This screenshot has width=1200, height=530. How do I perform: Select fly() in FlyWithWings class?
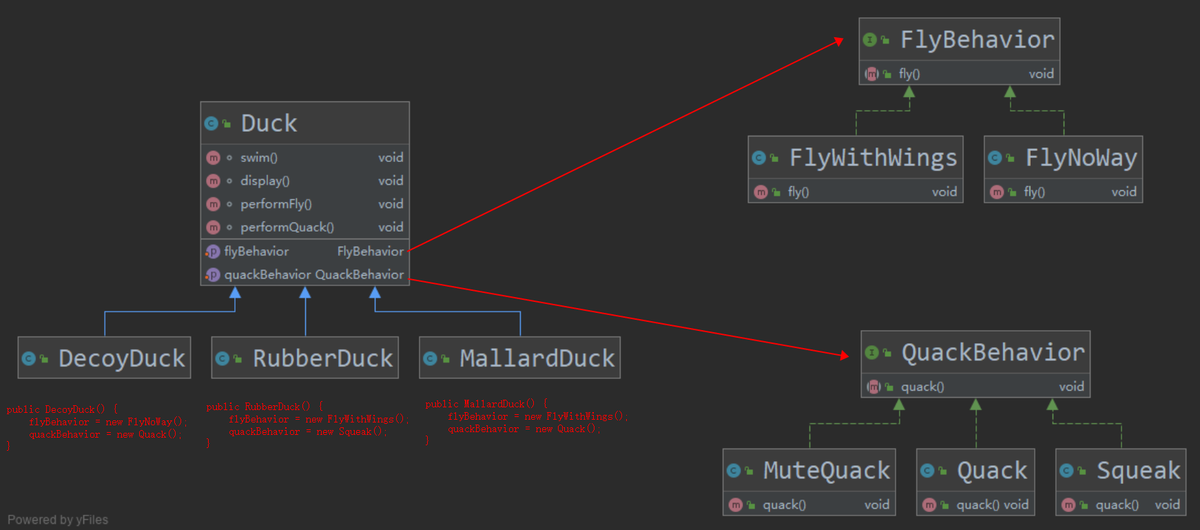click(x=856, y=192)
